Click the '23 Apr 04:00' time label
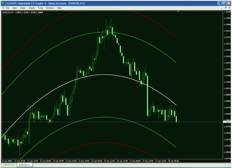 point(58,161)
